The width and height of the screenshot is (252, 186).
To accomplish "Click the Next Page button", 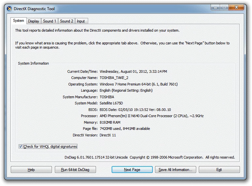I will [132, 170].
